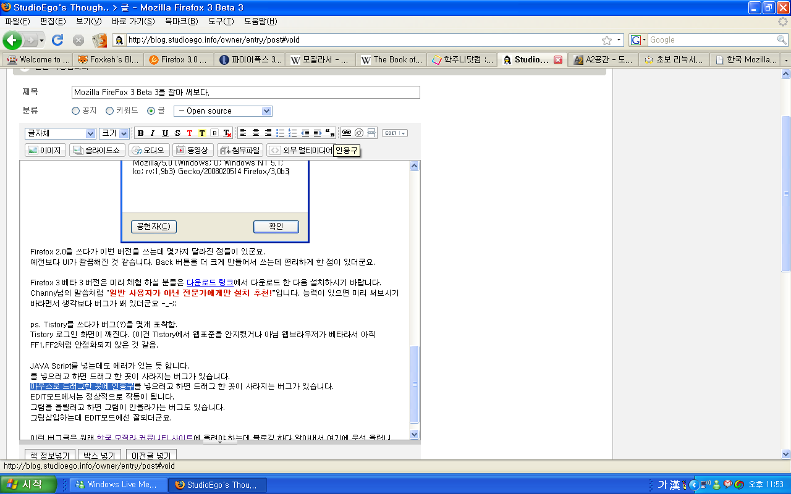This screenshot has width=791, height=494.
Task: Align text to the right
Action: click(268, 133)
